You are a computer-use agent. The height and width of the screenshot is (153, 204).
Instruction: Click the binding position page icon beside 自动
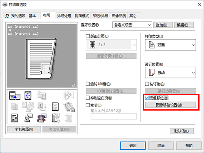coord(152,72)
